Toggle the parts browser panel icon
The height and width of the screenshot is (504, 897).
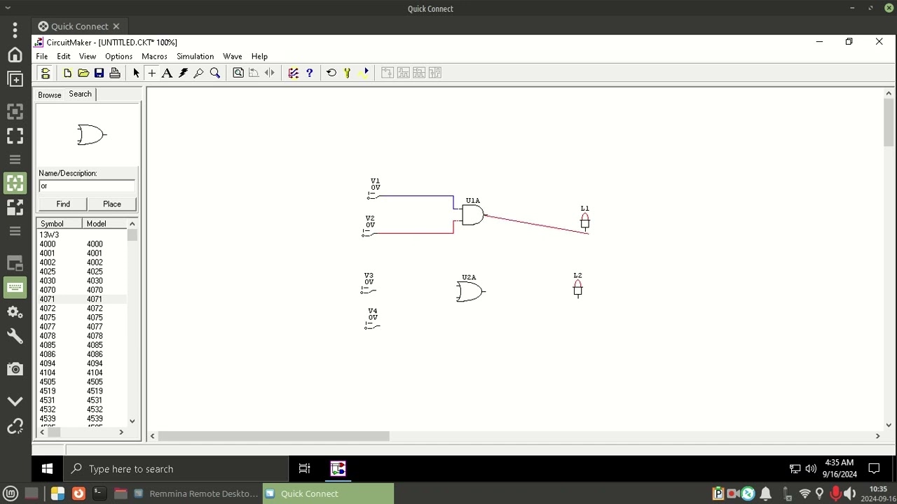point(46,73)
